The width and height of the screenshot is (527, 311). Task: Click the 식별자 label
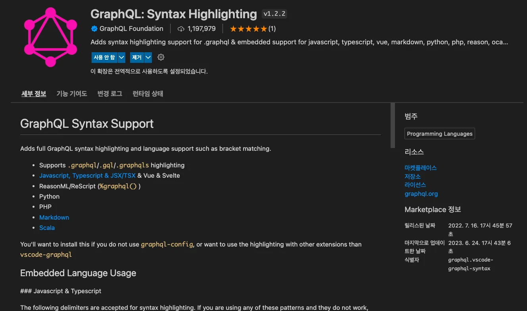coord(412,260)
